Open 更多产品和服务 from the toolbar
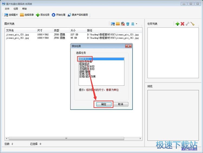The height and width of the screenshot is (153, 203). [78, 15]
